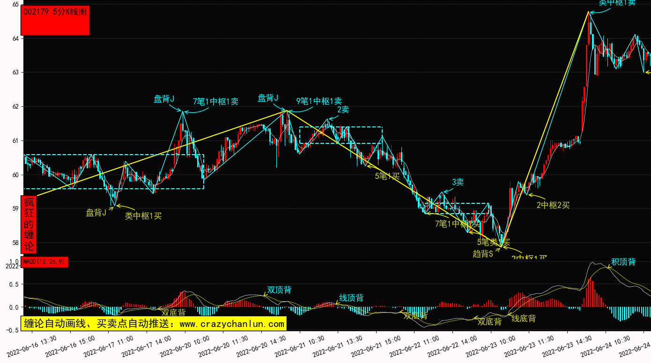Click the time label 2022-06-20 14:30
Screen dimensions: 651x363
(x=261, y=346)
